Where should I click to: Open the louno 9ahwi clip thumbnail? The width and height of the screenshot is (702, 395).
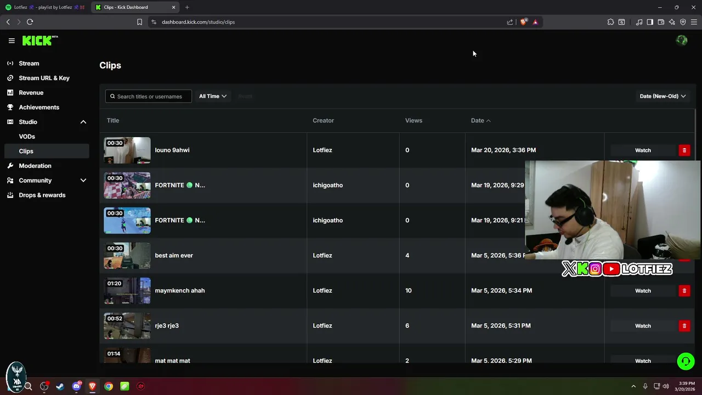pyautogui.click(x=127, y=150)
